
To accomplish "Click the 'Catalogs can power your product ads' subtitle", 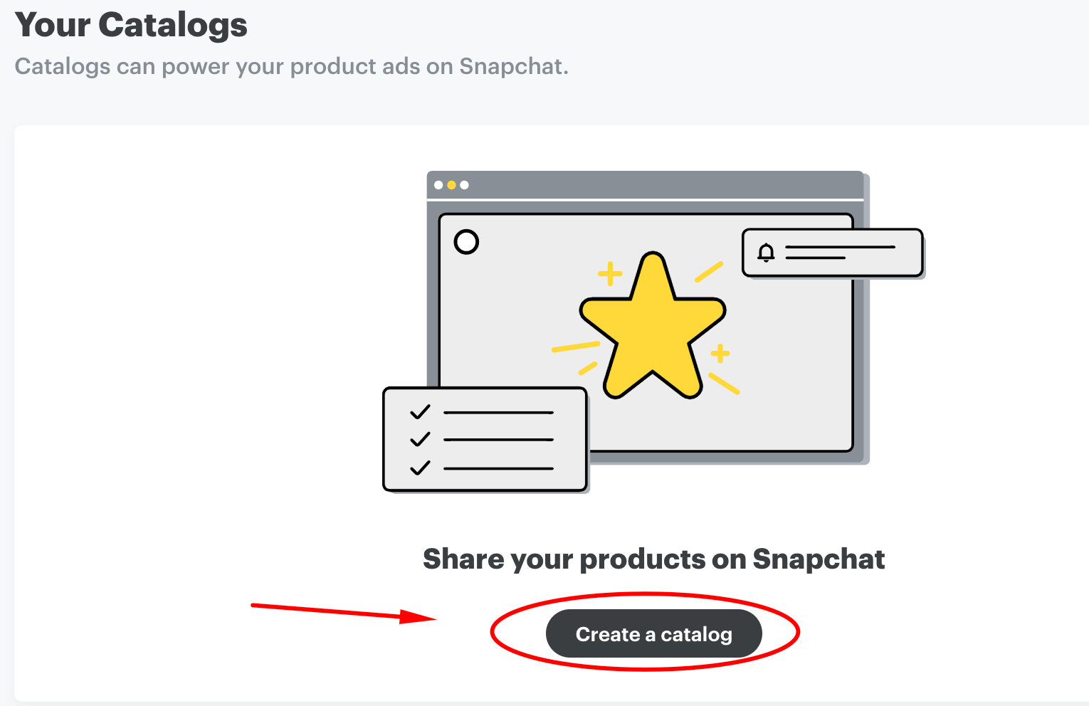I will tap(291, 66).
